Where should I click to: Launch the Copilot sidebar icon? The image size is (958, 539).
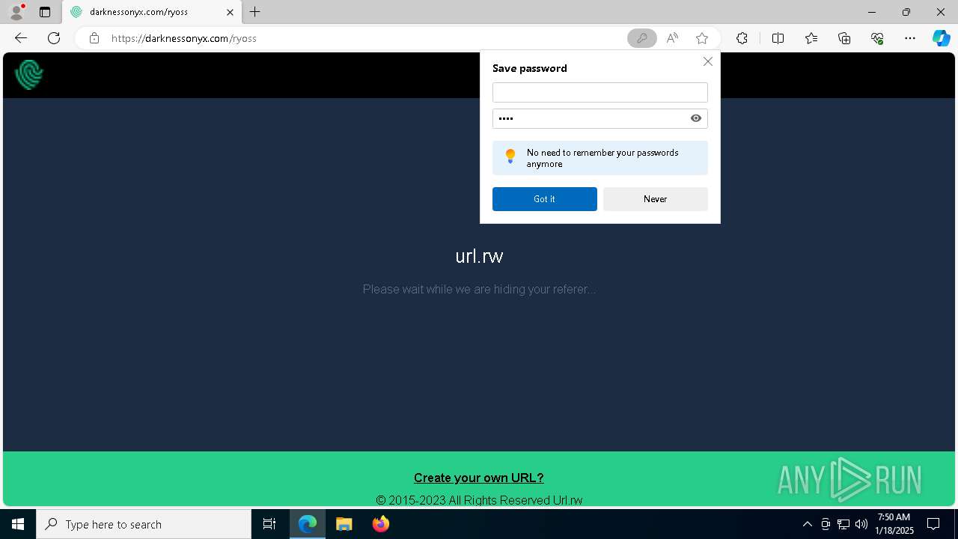point(942,38)
